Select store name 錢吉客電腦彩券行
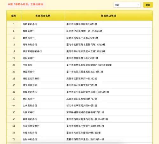This screenshot has width=159, height=144. pos(32,51)
